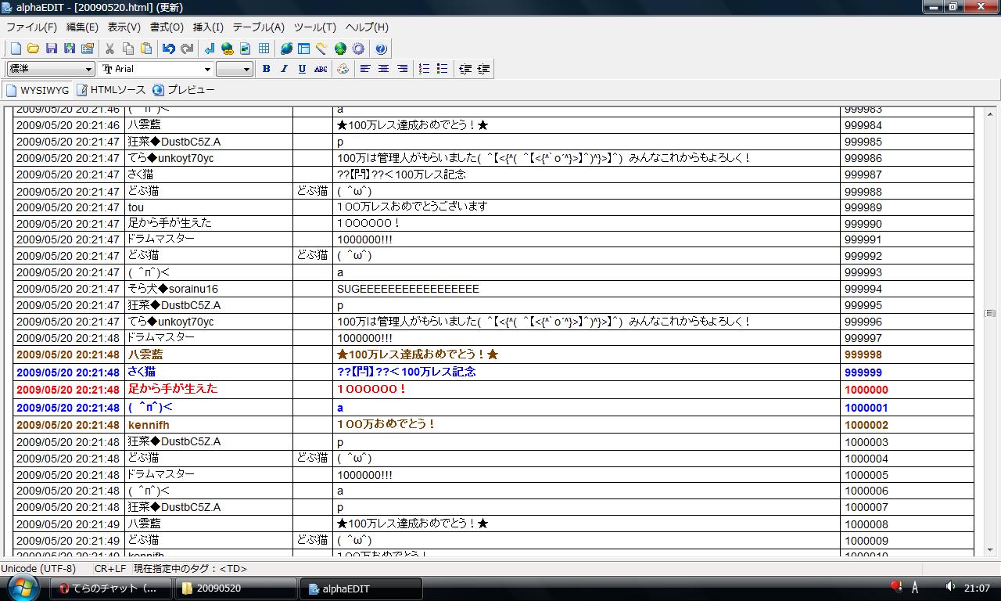The height and width of the screenshot is (601, 1001).
Task: Toggle bulleted list formatting
Action: (x=443, y=69)
